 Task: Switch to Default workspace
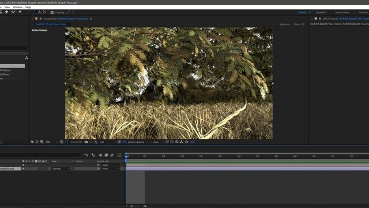click(x=302, y=13)
